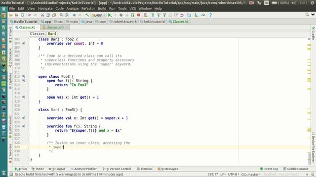Click the robertkiszelirk breadcrumb folder
Image resolution: width=316 pixels, height=177 pixels.
123,22
